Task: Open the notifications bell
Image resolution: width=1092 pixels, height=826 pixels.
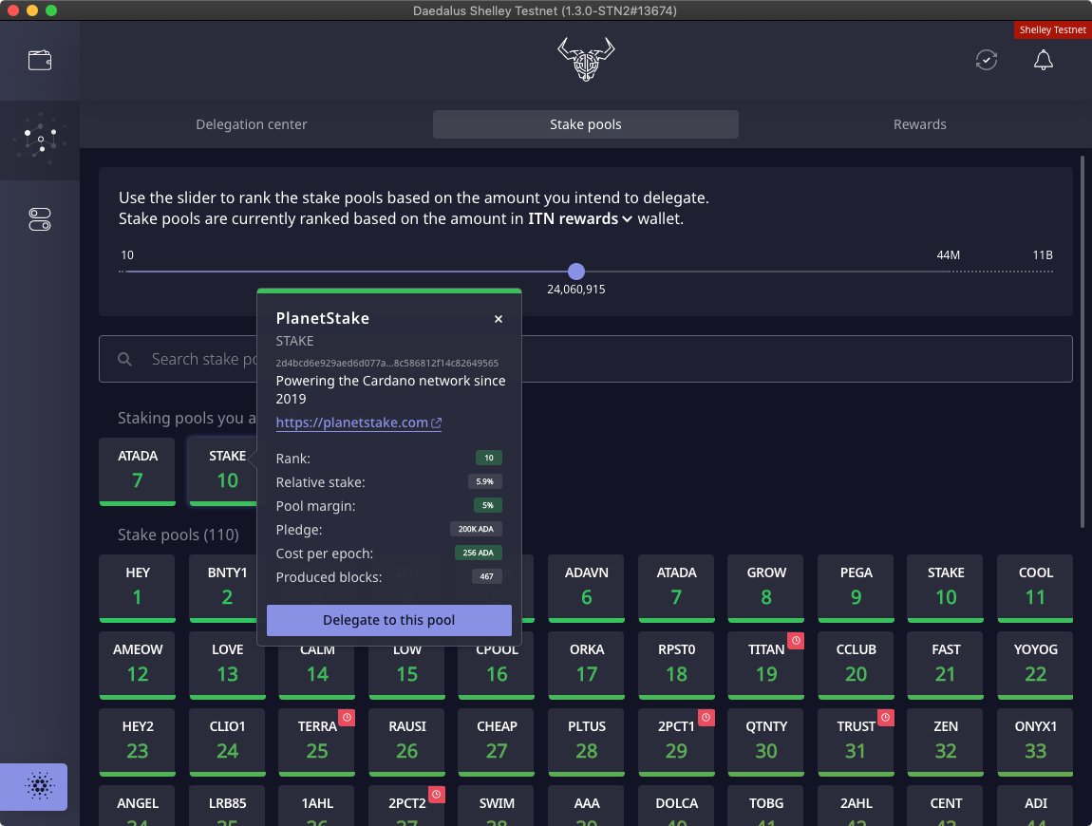Action: pyautogui.click(x=1043, y=61)
